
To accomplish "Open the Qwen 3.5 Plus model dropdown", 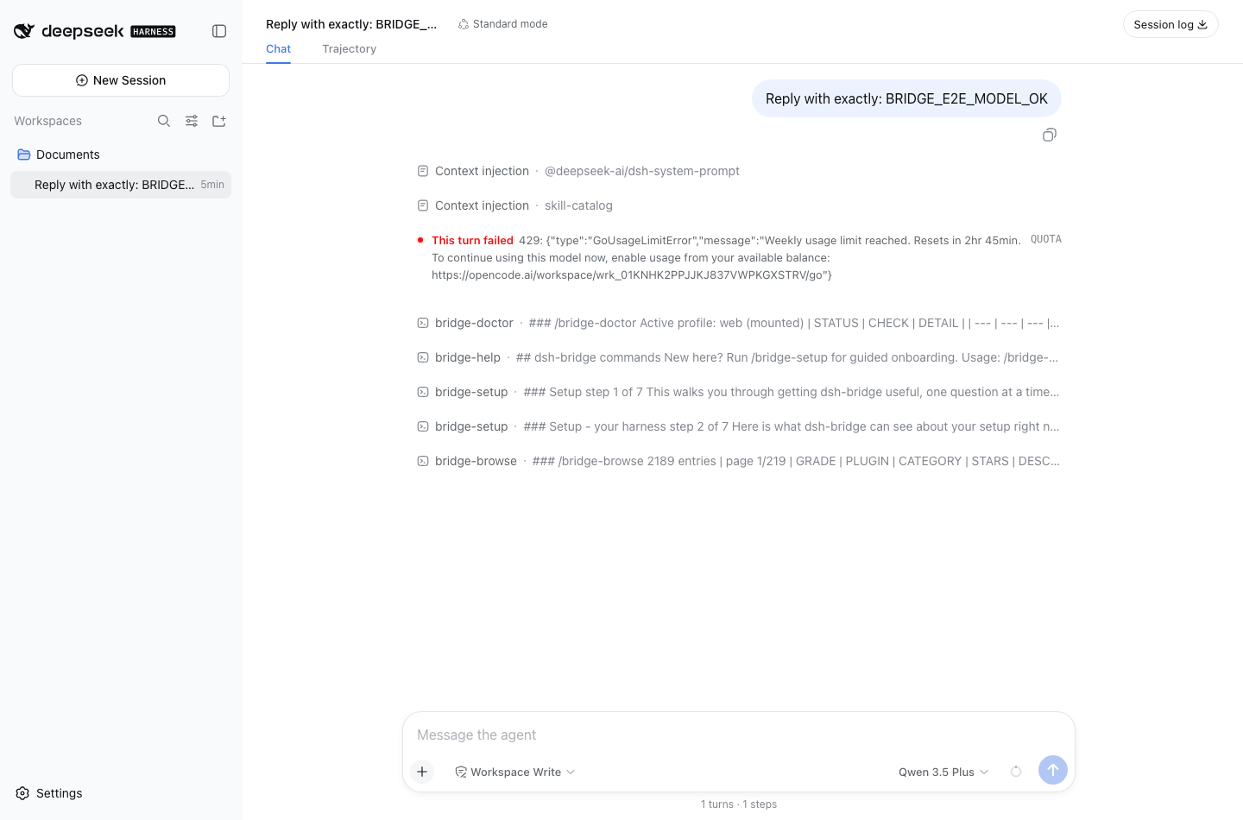I will [x=943, y=772].
